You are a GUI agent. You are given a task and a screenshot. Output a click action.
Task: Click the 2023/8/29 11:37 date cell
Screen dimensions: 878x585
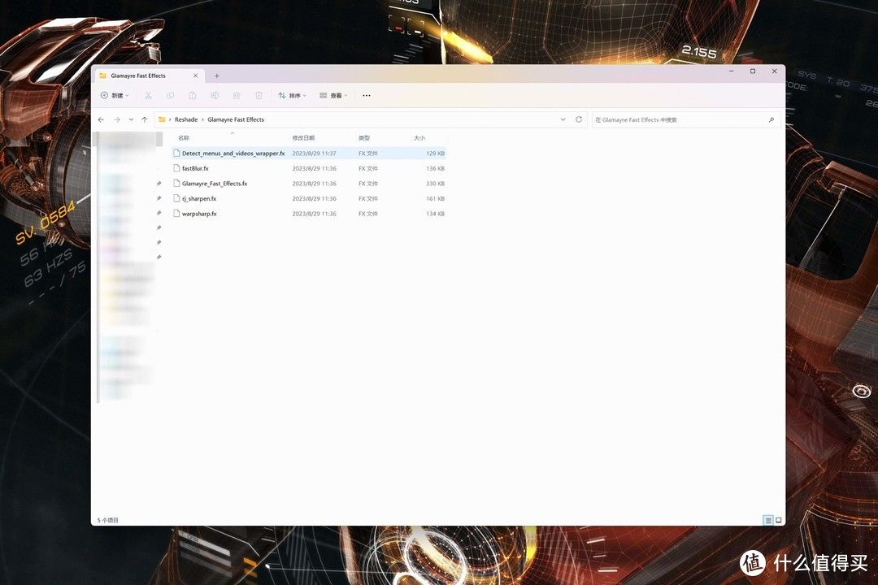[314, 154]
